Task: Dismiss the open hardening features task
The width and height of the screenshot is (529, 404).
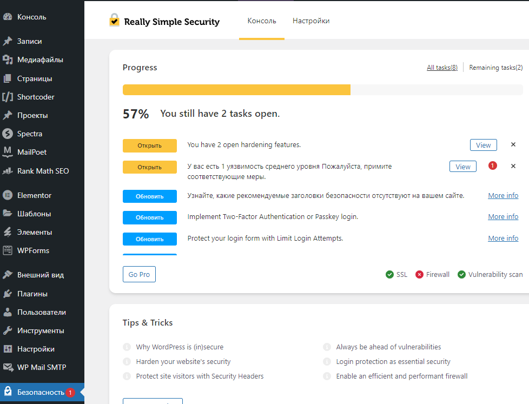Action: pos(513,144)
